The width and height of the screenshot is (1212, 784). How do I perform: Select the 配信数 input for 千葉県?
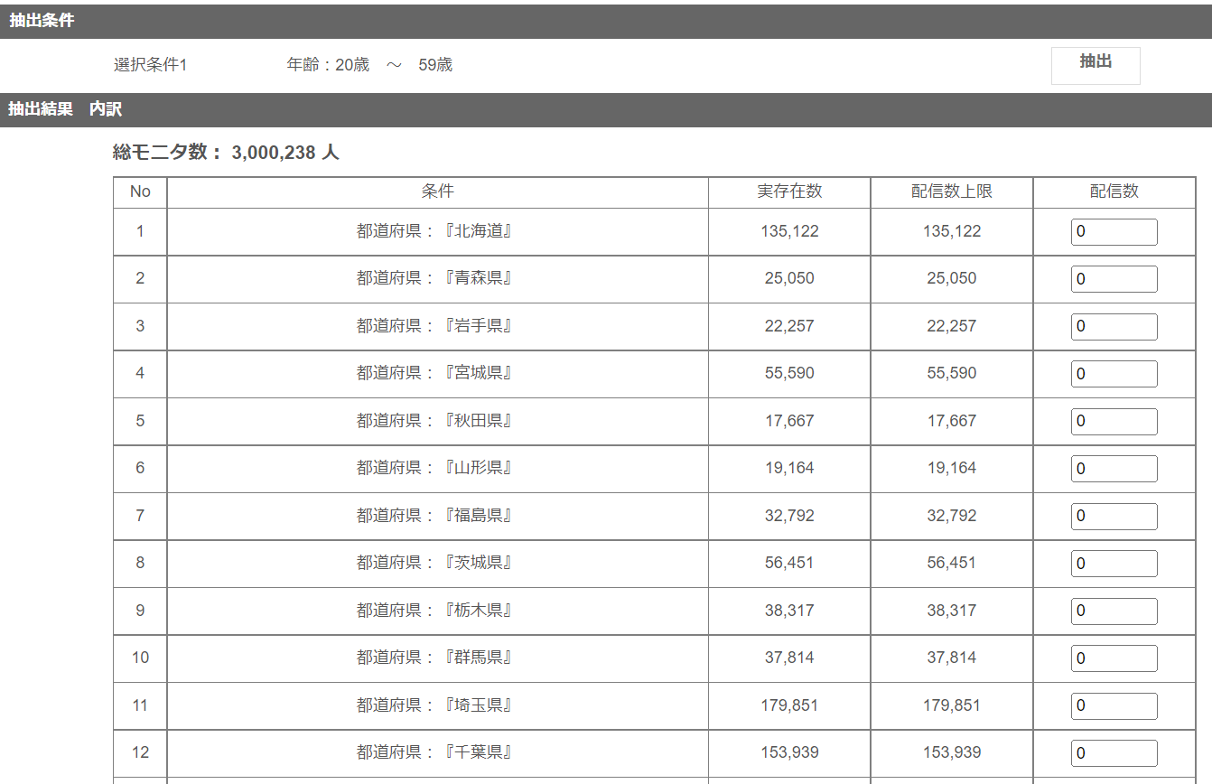pos(1114,753)
